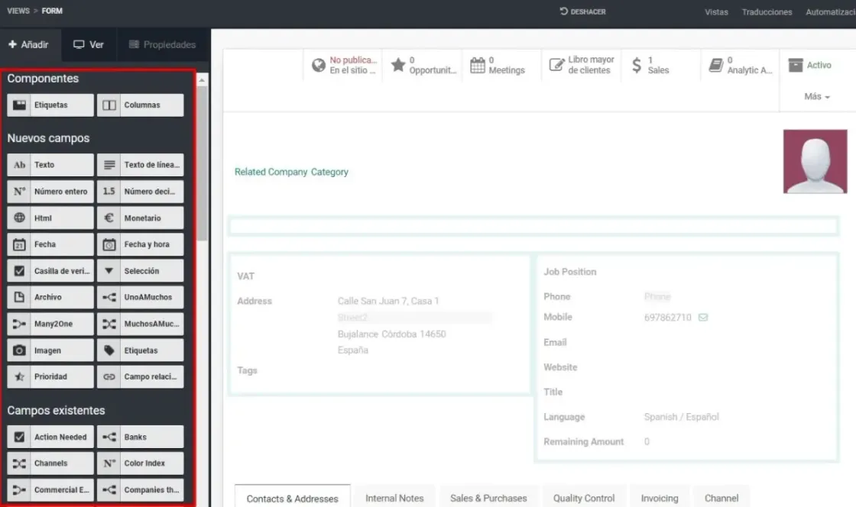Select the Job Position label
The width and height of the screenshot is (856, 507).
coord(569,272)
